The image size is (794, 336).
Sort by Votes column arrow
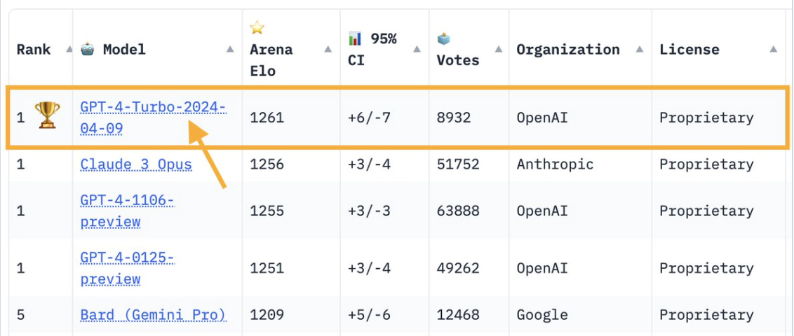pyautogui.click(x=498, y=49)
